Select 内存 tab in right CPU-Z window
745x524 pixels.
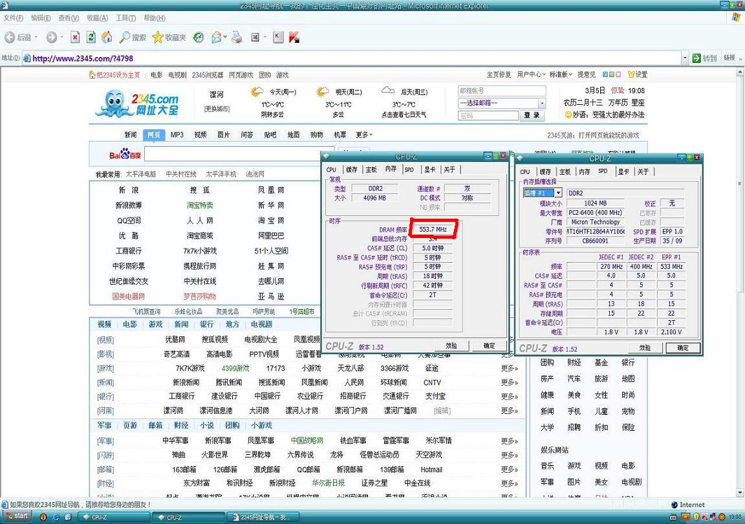point(585,171)
